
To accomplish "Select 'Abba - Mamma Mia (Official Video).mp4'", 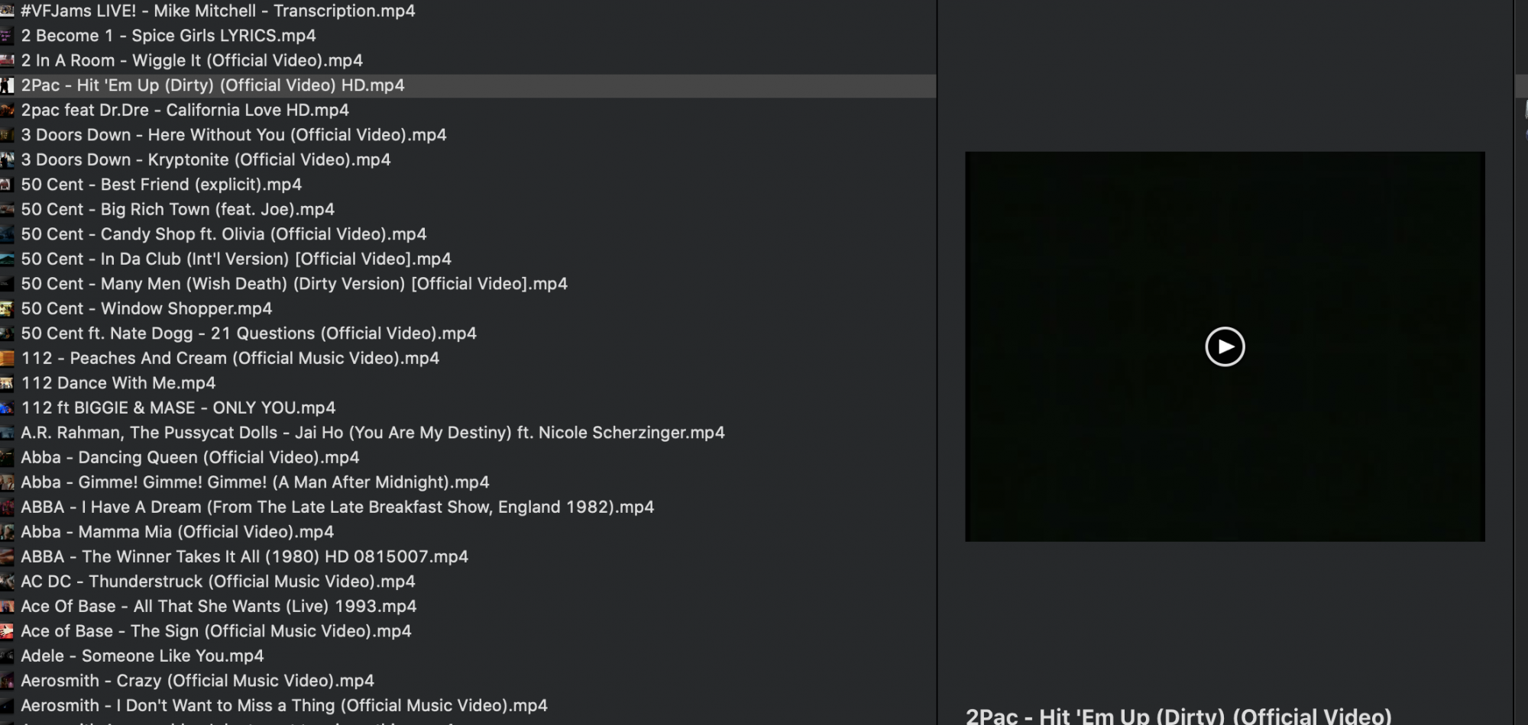I will click(177, 532).
